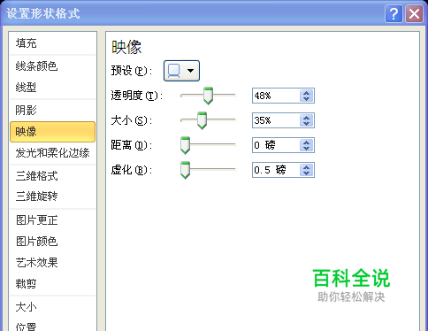The image size is (428, 331).
Task: Close the 设置形状格式 dialog
Action: [414, 13]
